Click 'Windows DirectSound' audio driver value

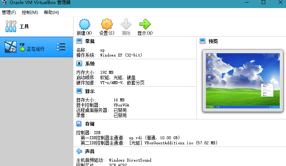point(130,160)
